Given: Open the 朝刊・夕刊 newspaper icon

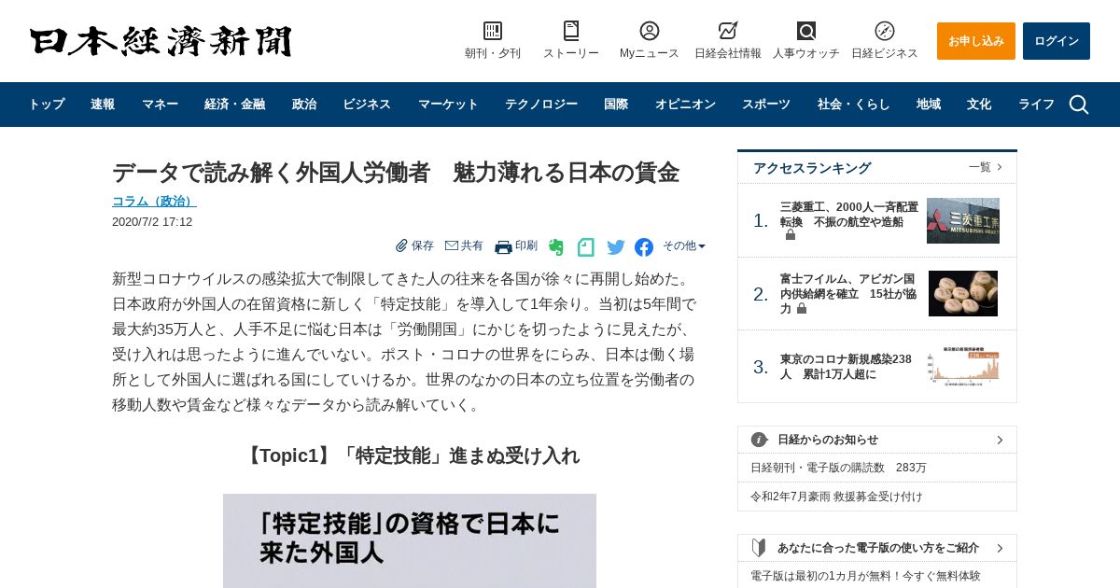Looking at the screenshot, I should (493, 31).
